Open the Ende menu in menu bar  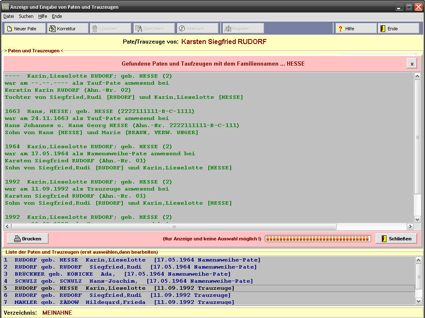(57, 16)
